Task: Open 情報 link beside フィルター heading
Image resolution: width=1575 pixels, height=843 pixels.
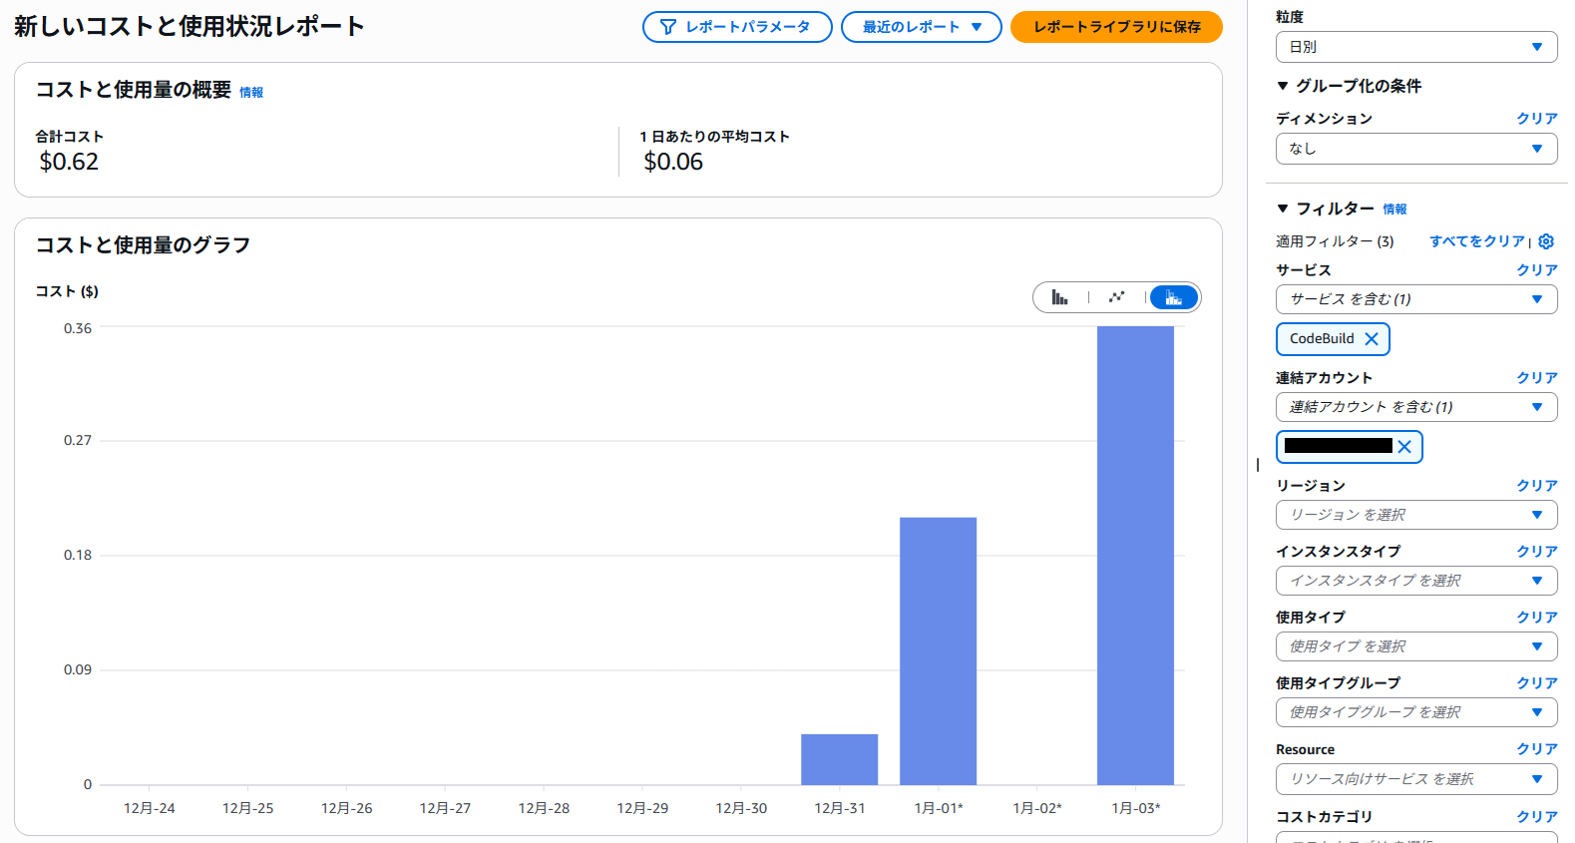Action: 1394,210
